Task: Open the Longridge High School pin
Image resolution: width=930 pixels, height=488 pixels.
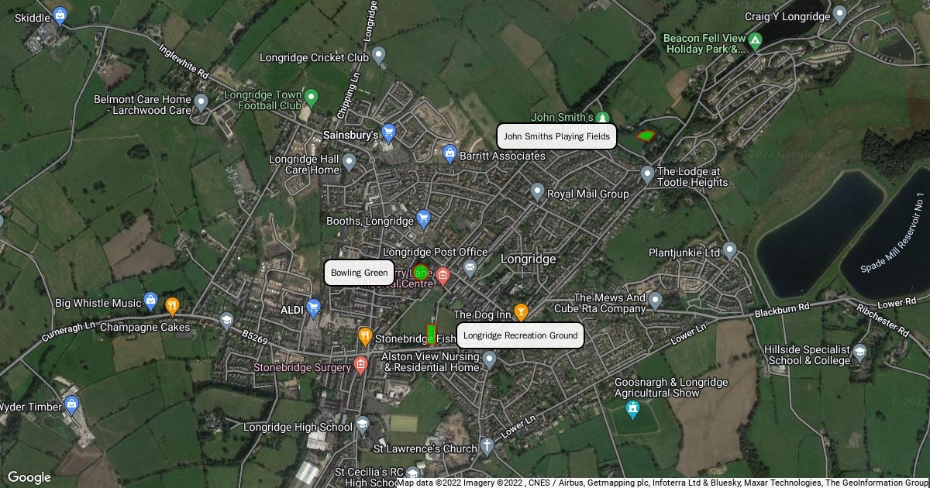Action: (362, 424)
